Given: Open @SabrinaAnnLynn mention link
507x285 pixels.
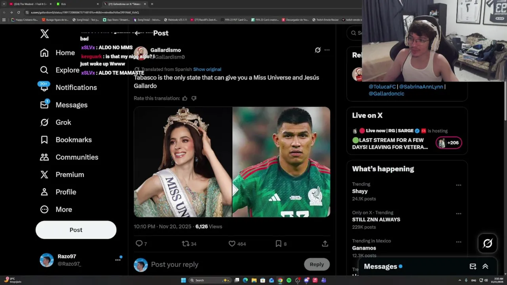Looking at the screenshot, I should coord(421,87).
